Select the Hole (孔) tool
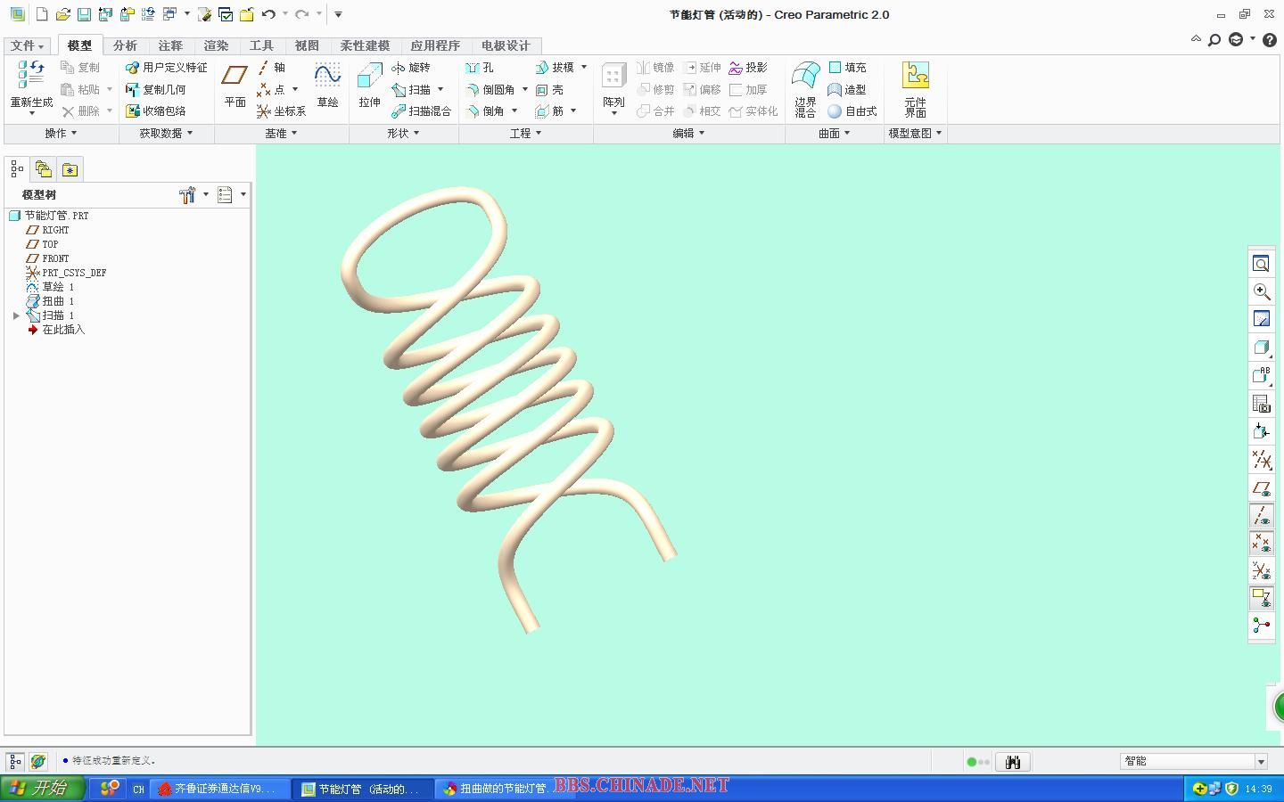The height and width of the screenshot is (802, 1284). 479,68
